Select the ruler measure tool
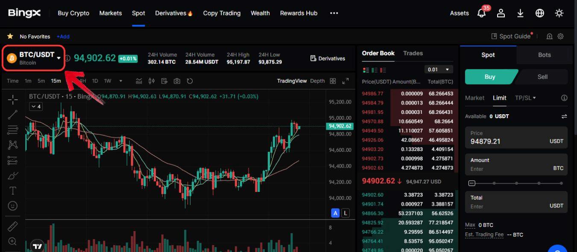This screenshot has height=252, width=577. pos(13,226)
